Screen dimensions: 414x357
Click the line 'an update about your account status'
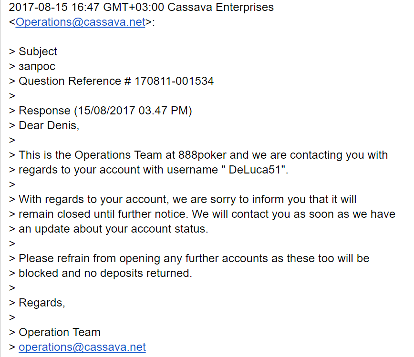(114, 229)
